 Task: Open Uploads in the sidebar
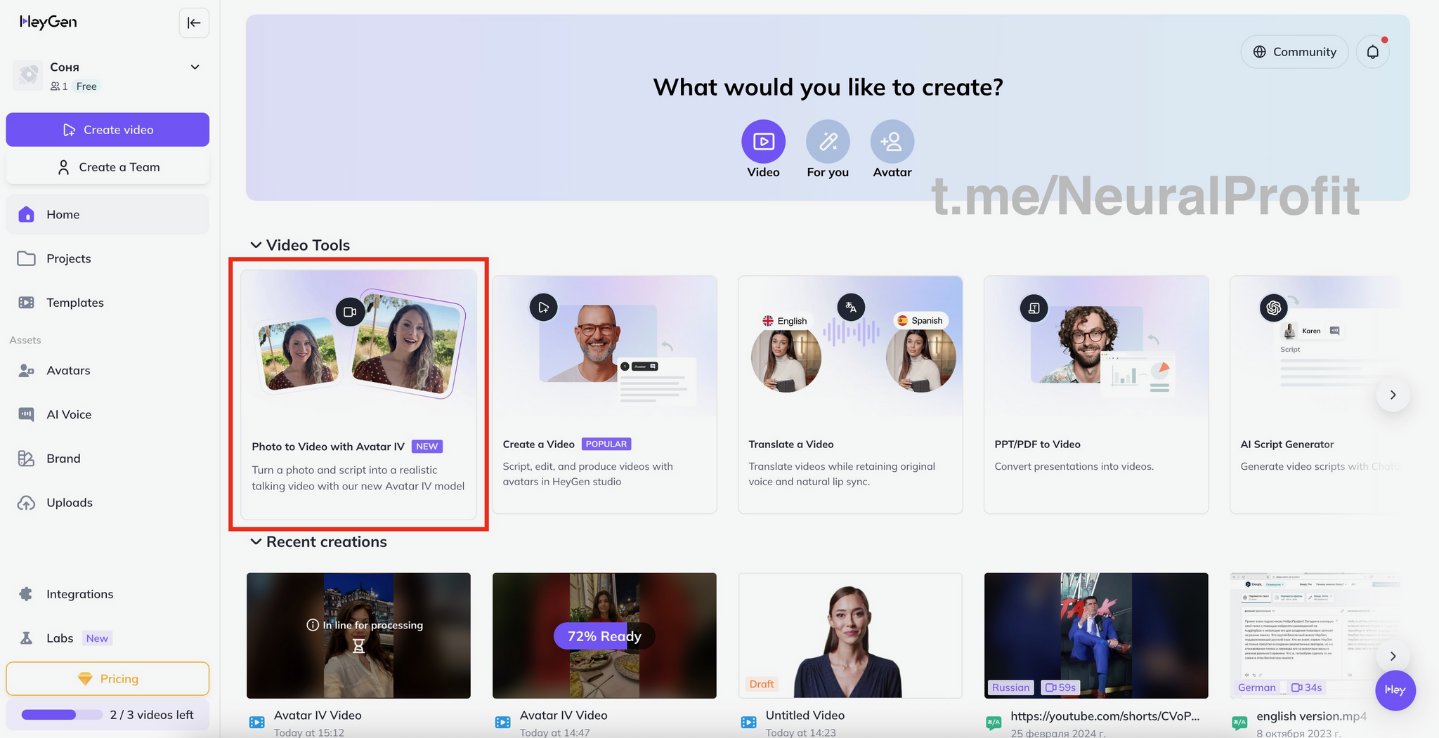(x=108, y=503)
